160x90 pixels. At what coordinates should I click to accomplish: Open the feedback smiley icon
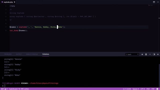click(x=157, y=89)
